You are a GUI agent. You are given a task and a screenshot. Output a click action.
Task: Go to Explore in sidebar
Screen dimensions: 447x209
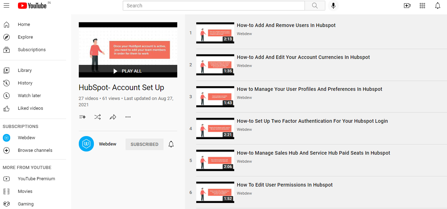[25, 37]
